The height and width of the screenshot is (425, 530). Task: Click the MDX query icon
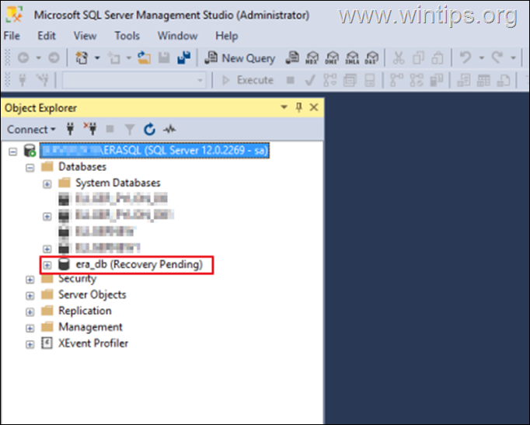pyautogui.click(x=312, y=58)
